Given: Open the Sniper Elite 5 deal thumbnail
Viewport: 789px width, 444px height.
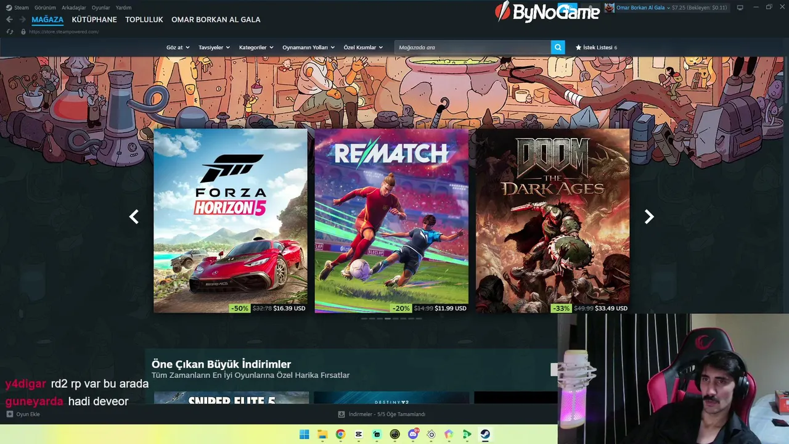Looking at the screenshot, I should [x=231, y=398].
